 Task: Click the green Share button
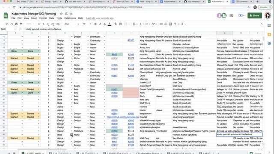(x=255, y=15)
